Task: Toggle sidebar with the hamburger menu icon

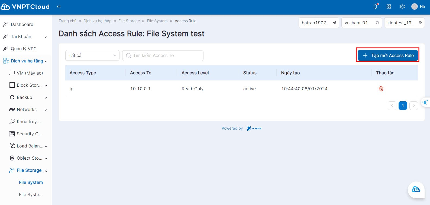Action: click(59, 6)
